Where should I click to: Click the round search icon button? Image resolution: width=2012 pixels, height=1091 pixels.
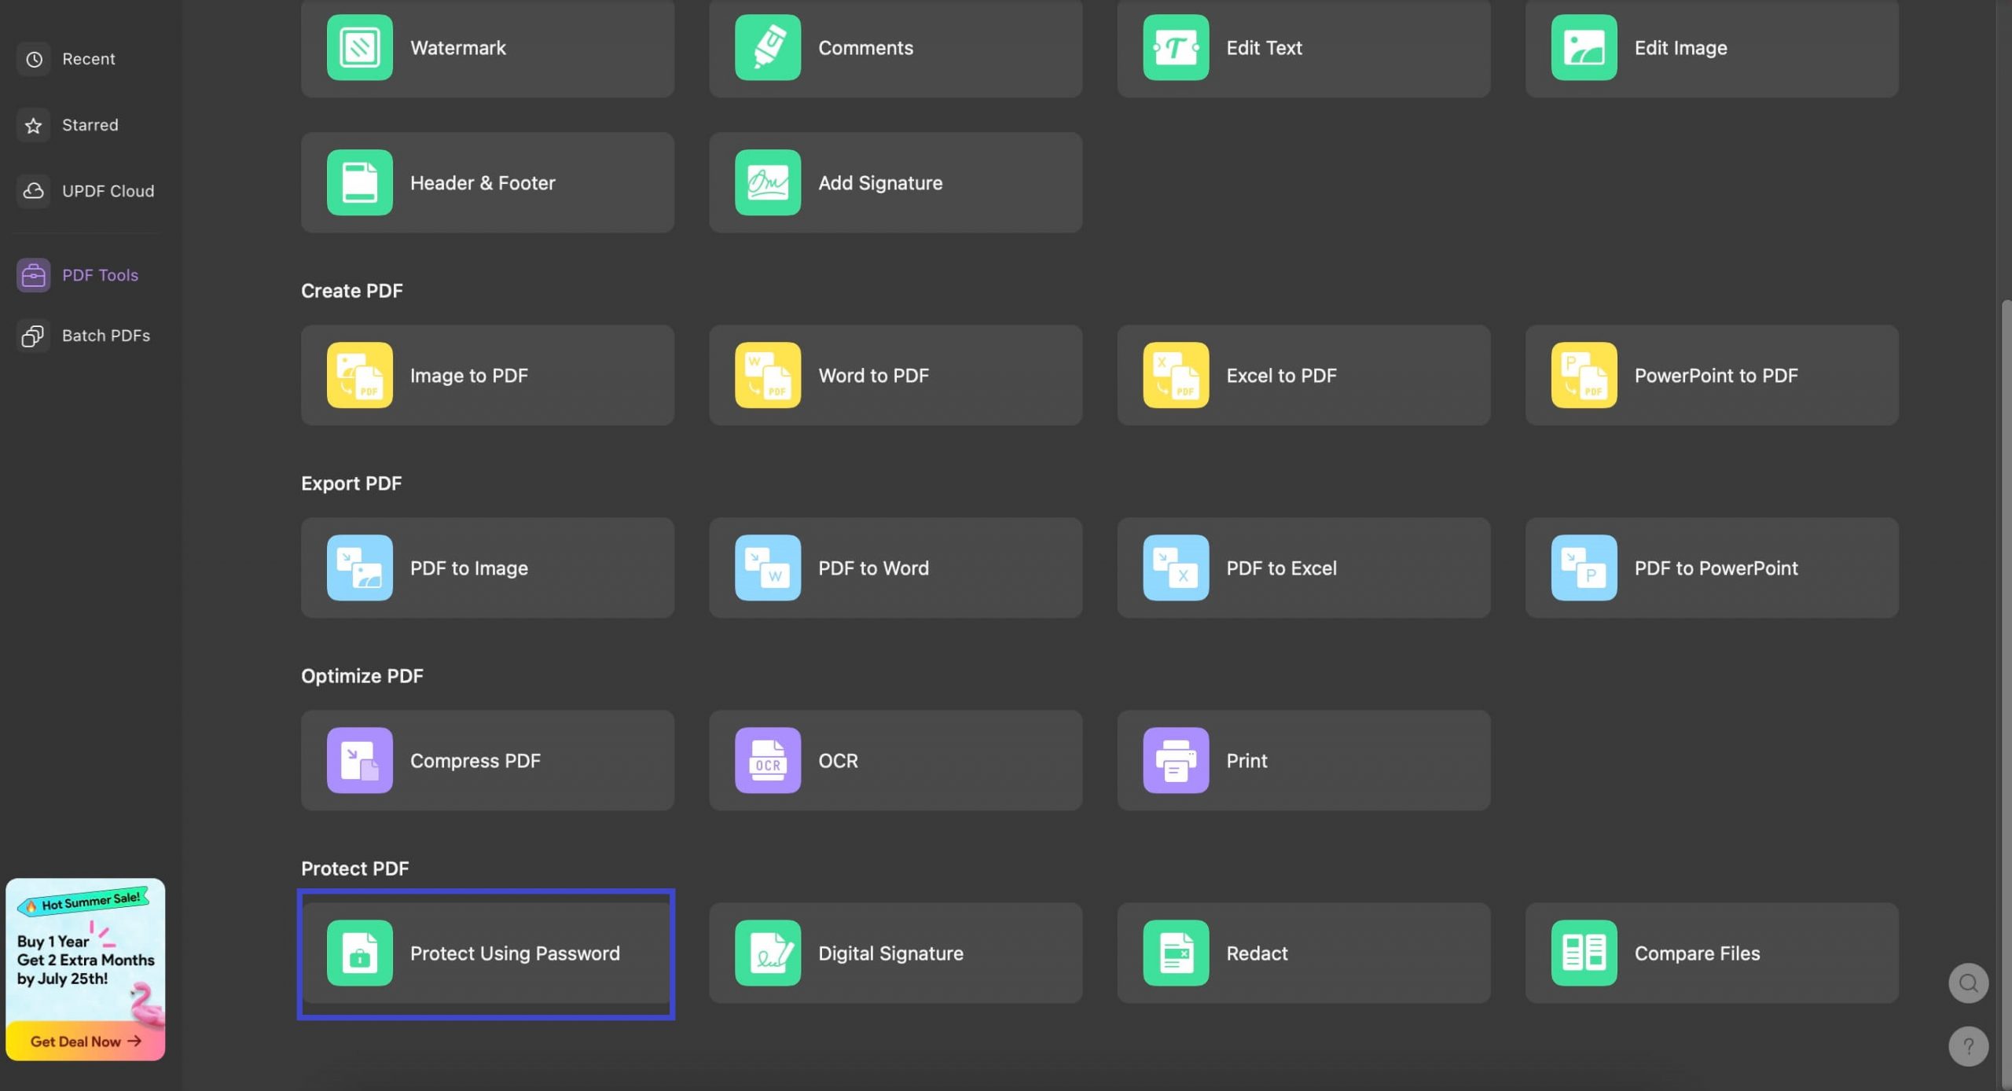click(1967, 983)
